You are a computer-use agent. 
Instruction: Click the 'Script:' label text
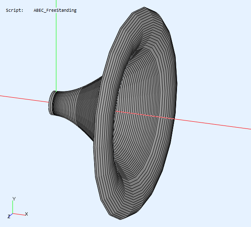tap(15, 11)
